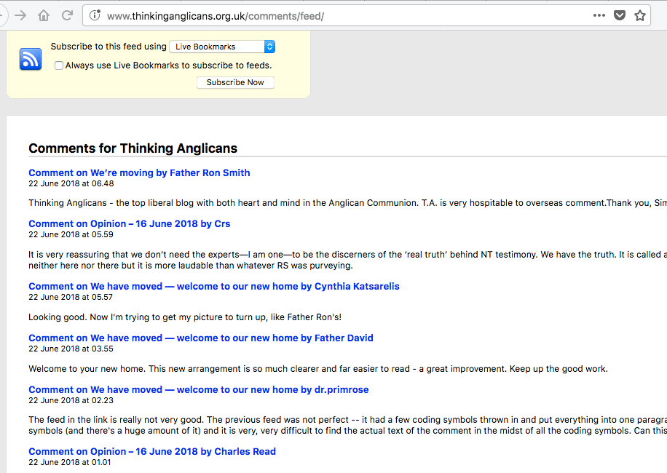Open comment by Cynthia Katsarelis

click(214, 287)
